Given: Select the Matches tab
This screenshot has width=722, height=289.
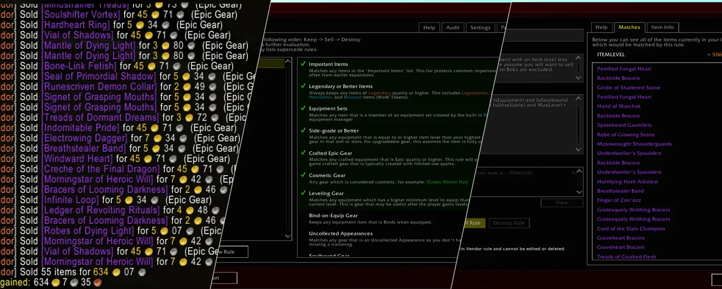Looking at the screenshot, I should (x=629, y=27).
